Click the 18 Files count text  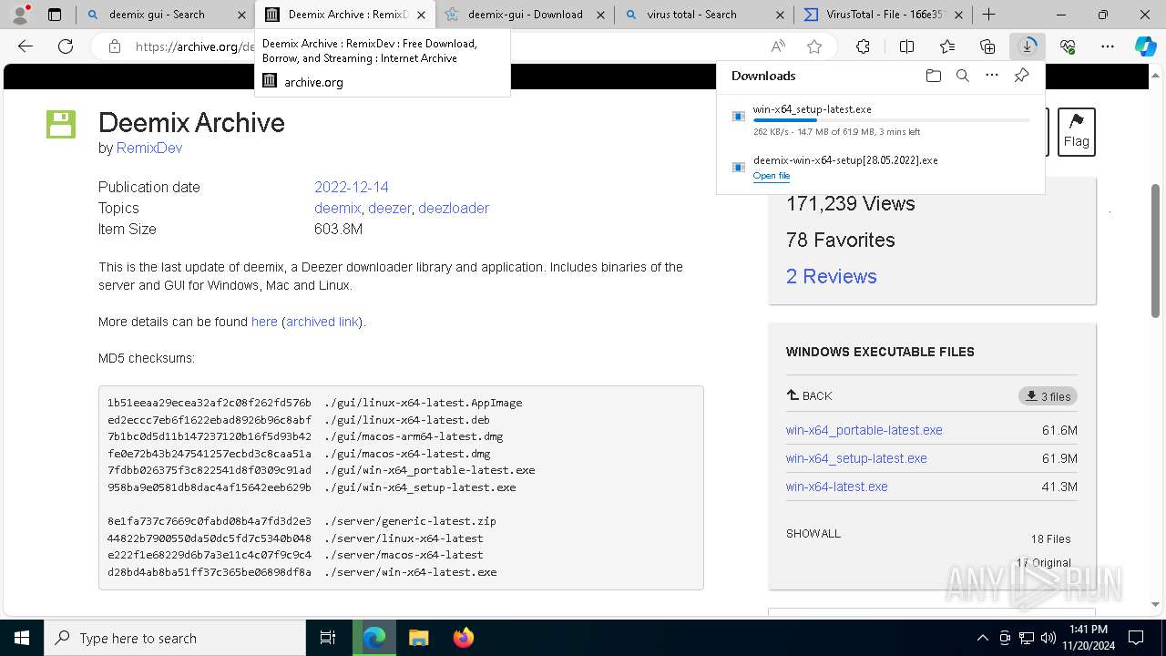click(x=1051, y=539)
